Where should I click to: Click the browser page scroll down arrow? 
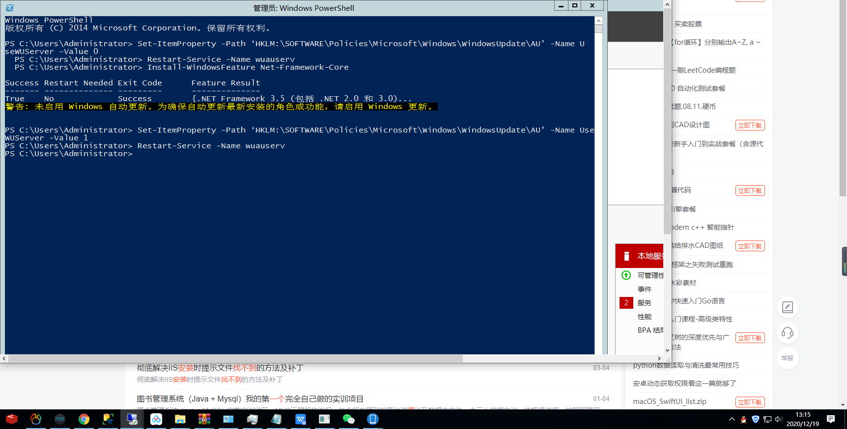coord(843,405)
